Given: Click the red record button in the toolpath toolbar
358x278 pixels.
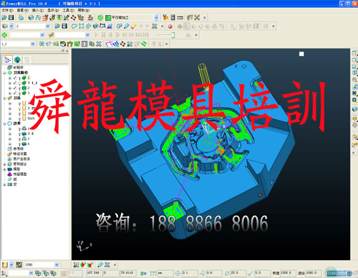Looking at the screenshot, I should pyautogui.click(x=170, y=26).
